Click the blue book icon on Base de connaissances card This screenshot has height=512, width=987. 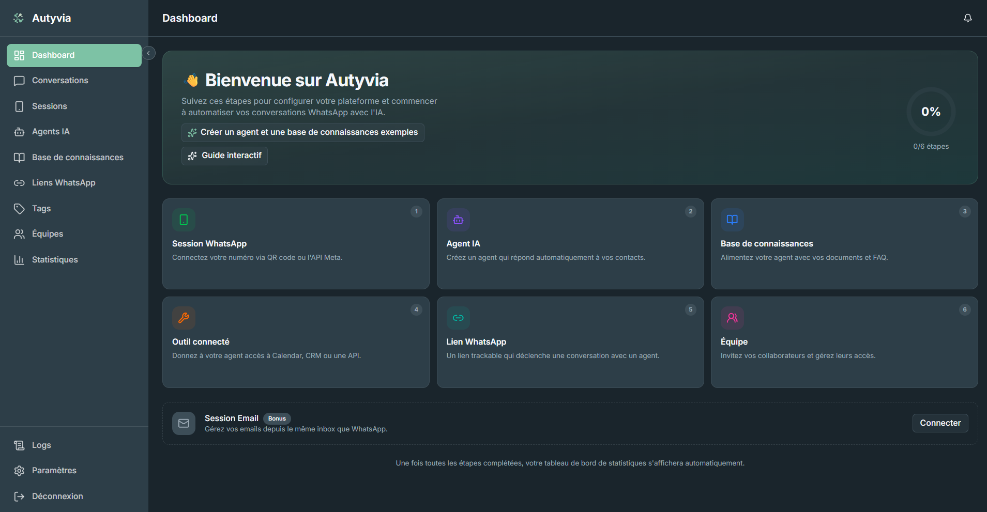pos(732,220)
